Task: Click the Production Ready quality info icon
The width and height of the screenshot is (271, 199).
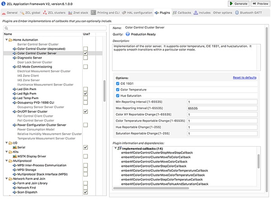Action: [x=128, y=34]
